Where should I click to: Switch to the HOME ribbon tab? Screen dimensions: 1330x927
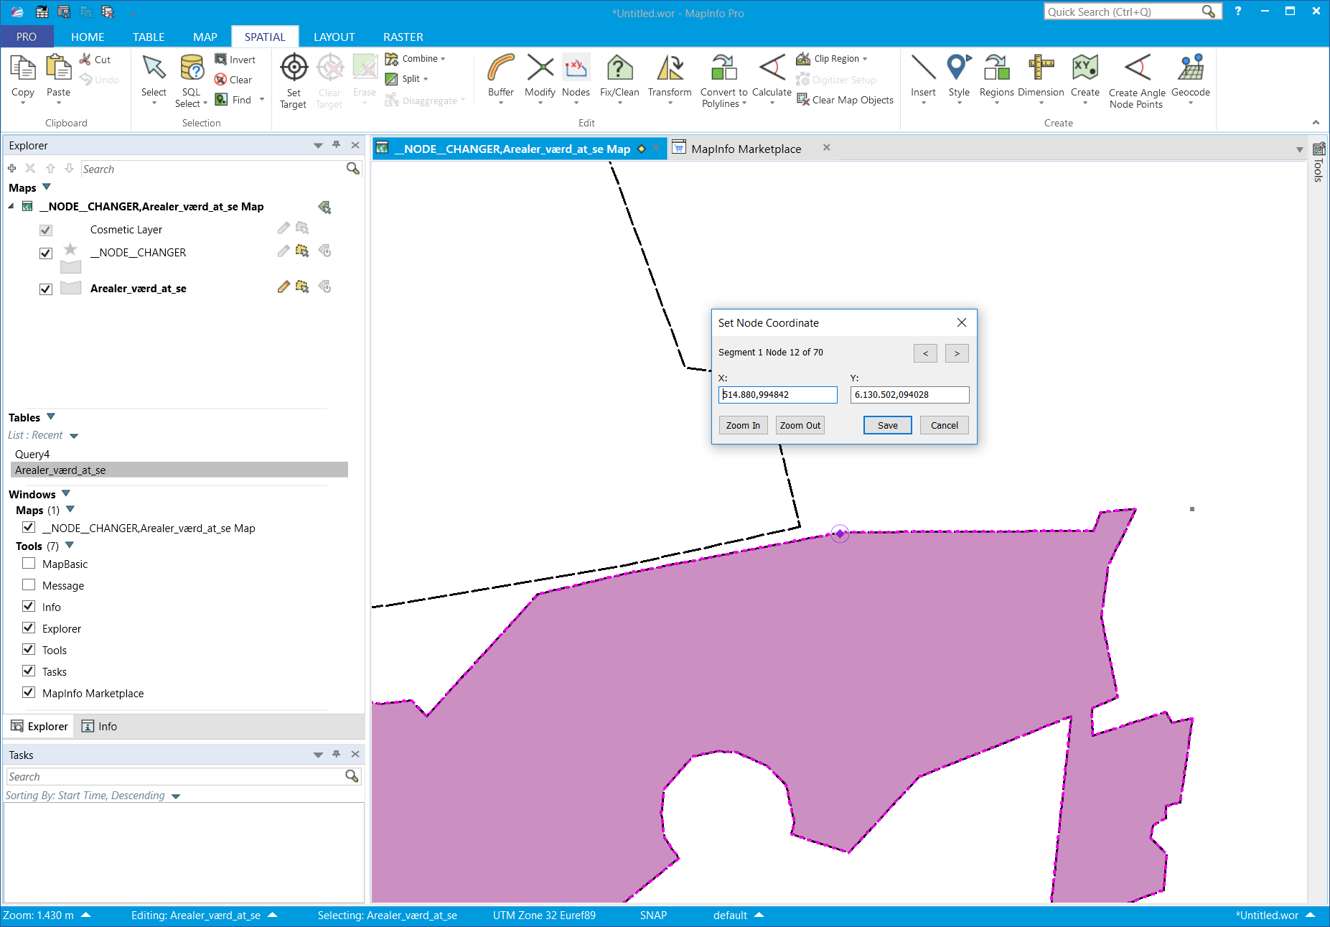coord(88,37)
